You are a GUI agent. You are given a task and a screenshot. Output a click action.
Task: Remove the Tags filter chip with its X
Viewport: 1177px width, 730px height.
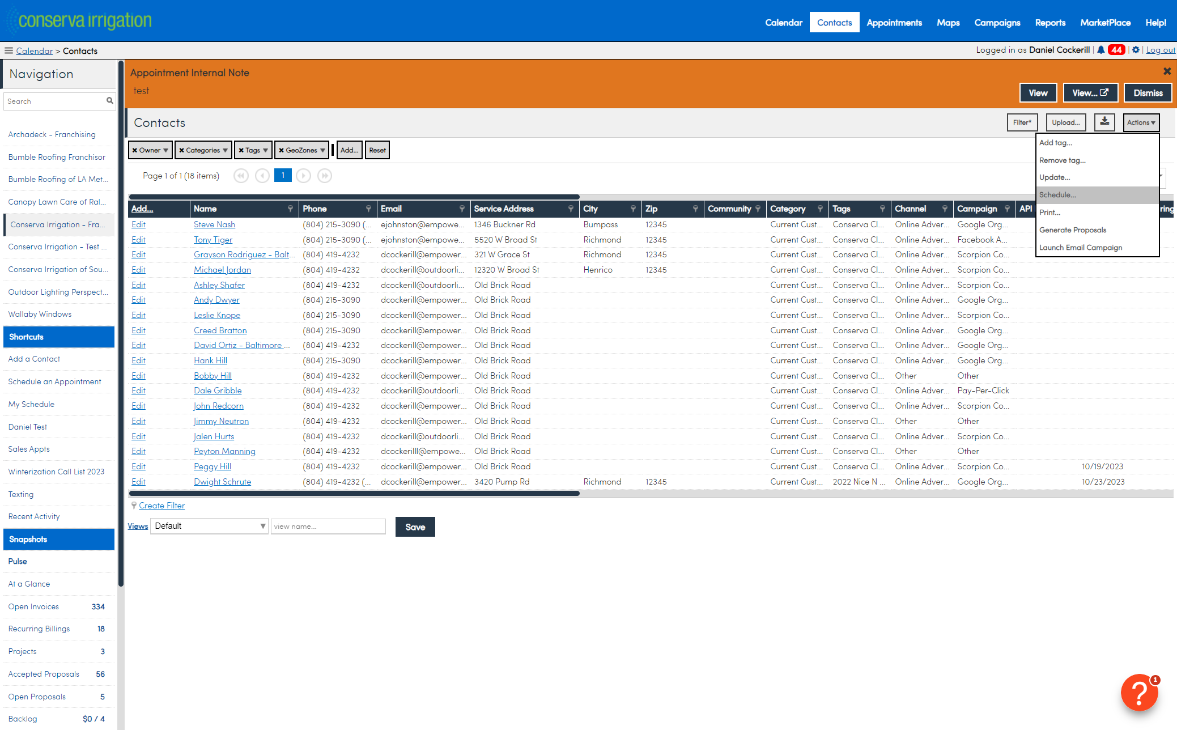241,150
